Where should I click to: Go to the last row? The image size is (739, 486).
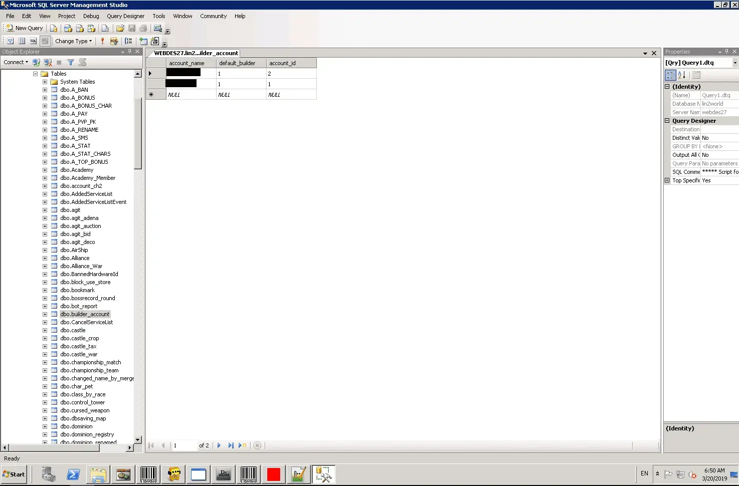tap(231, 445)
